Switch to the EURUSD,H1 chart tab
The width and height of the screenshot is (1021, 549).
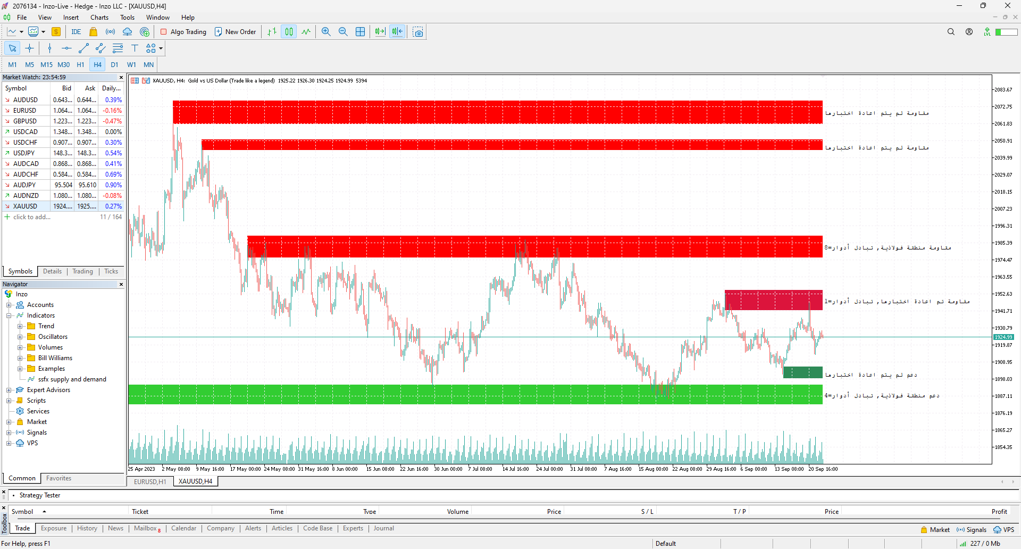149,481
